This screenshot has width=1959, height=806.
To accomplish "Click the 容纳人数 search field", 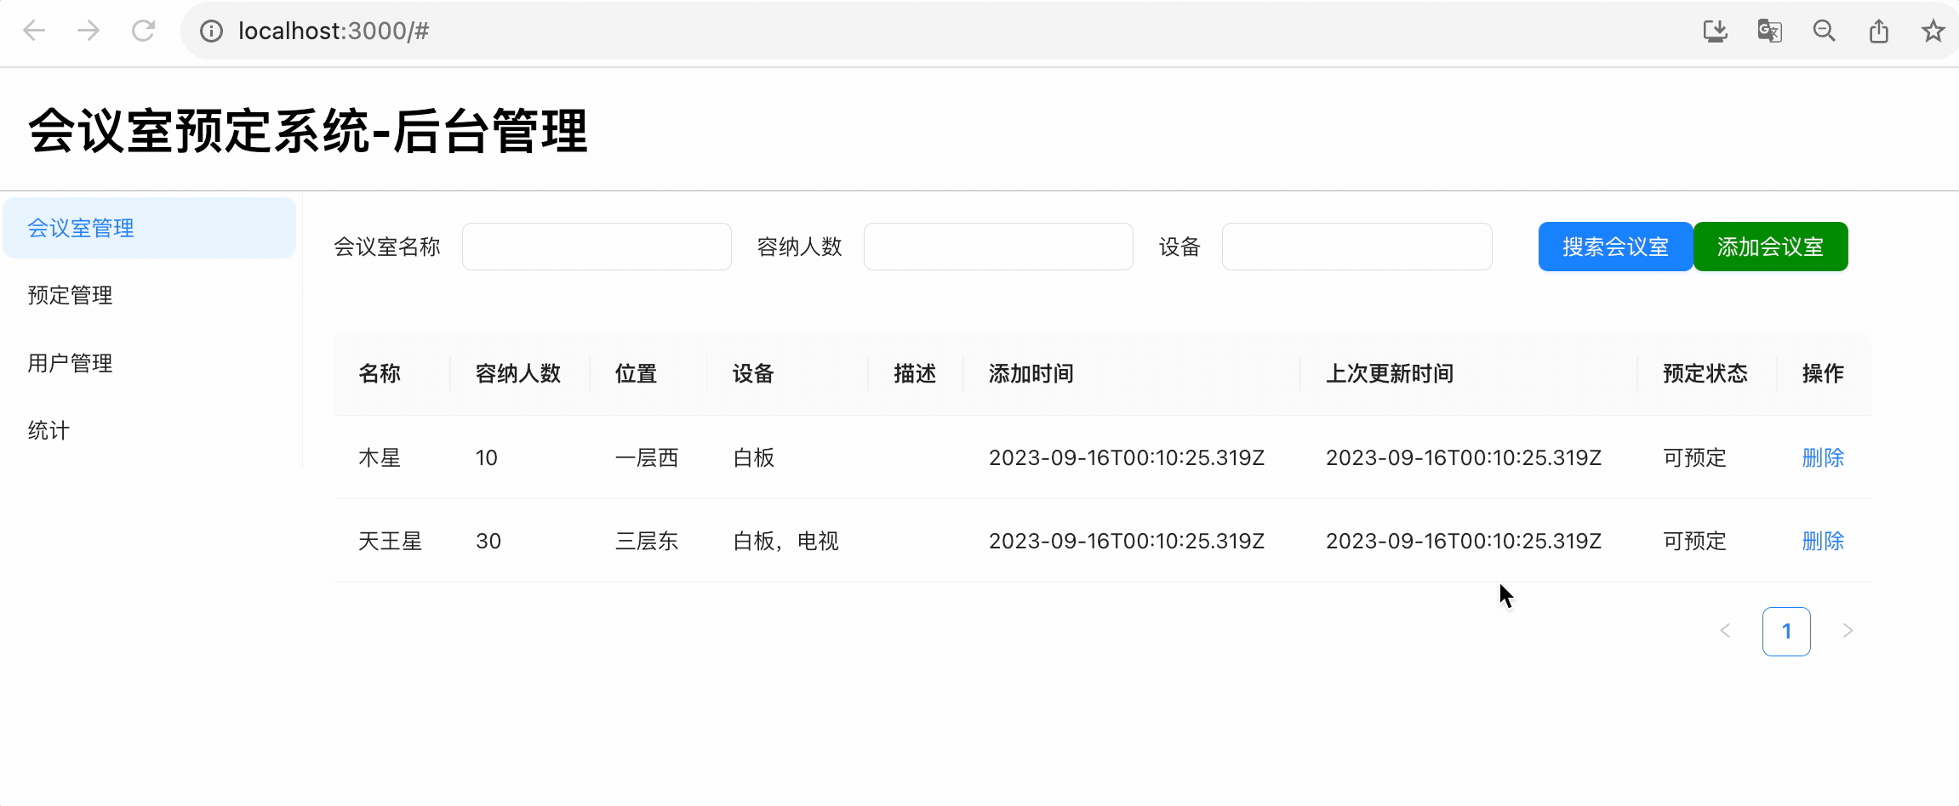I will 997,247.
